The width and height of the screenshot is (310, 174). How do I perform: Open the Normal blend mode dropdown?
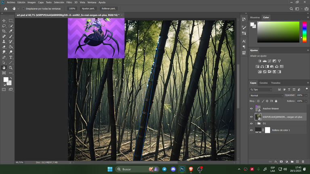click(266, 95)
